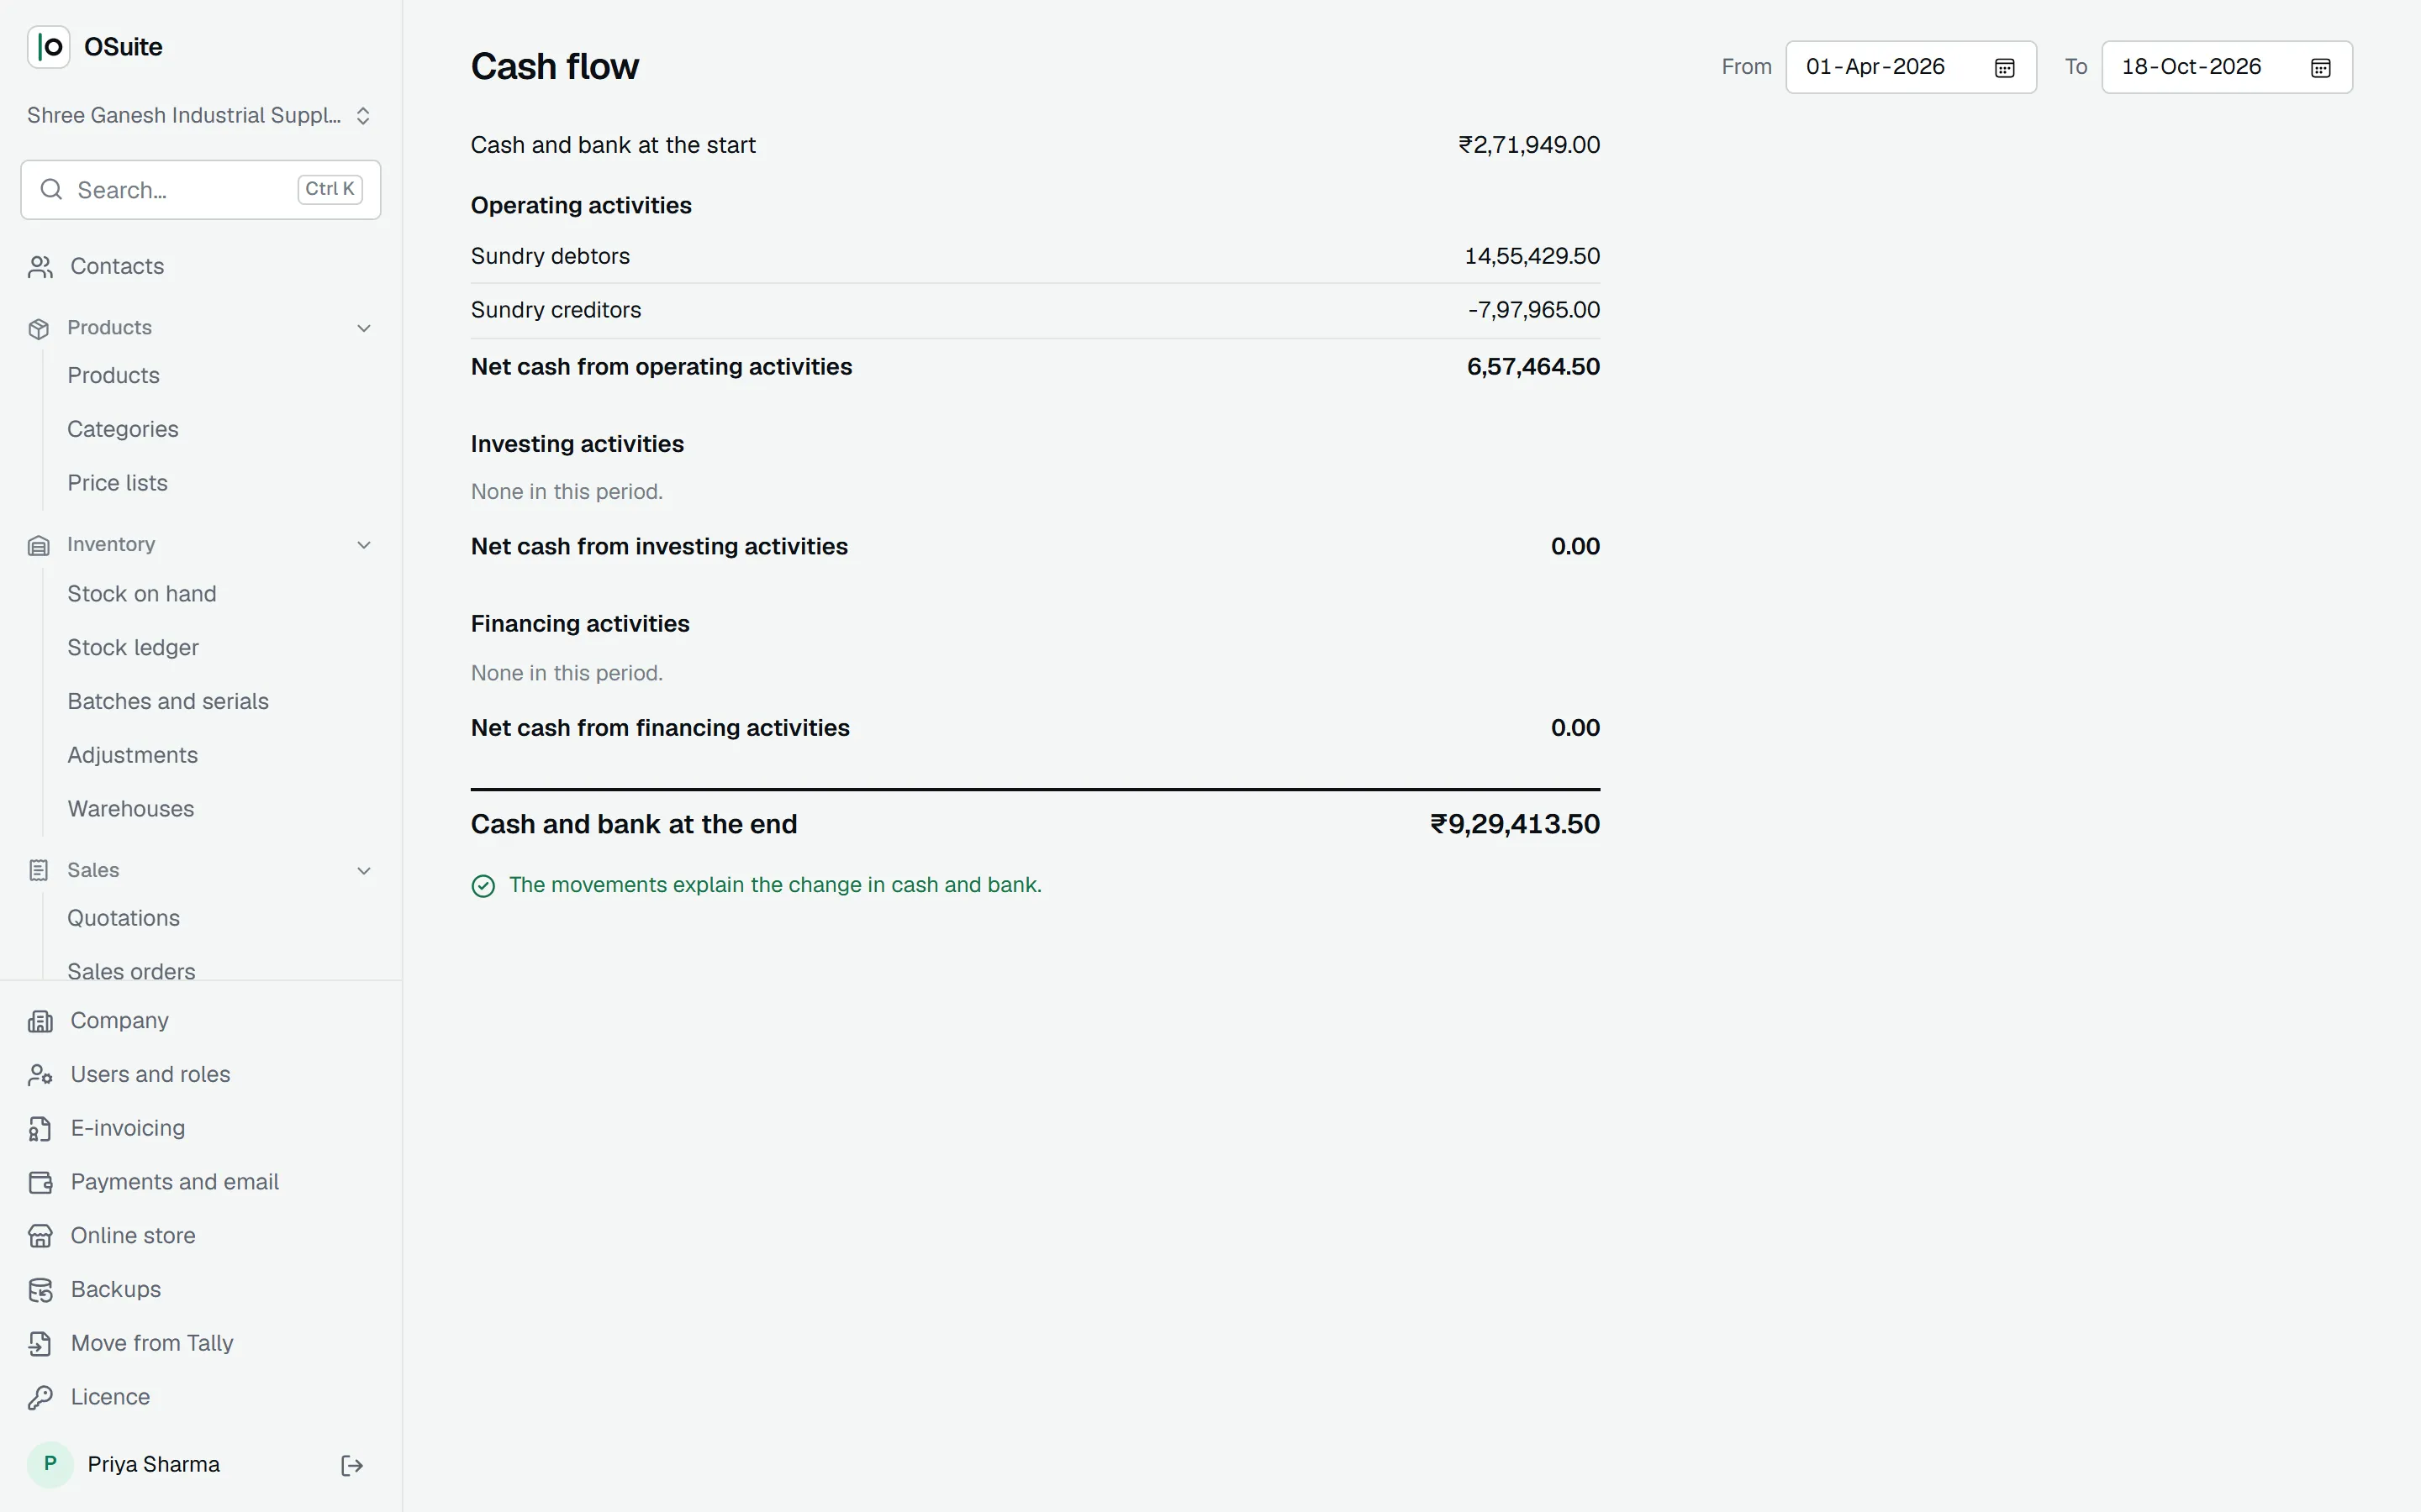Image resolution: width=2421 pixels, height=1512 pixels.
Task: Open the From date calendar icon
Action: click(x=2005, y=68)
